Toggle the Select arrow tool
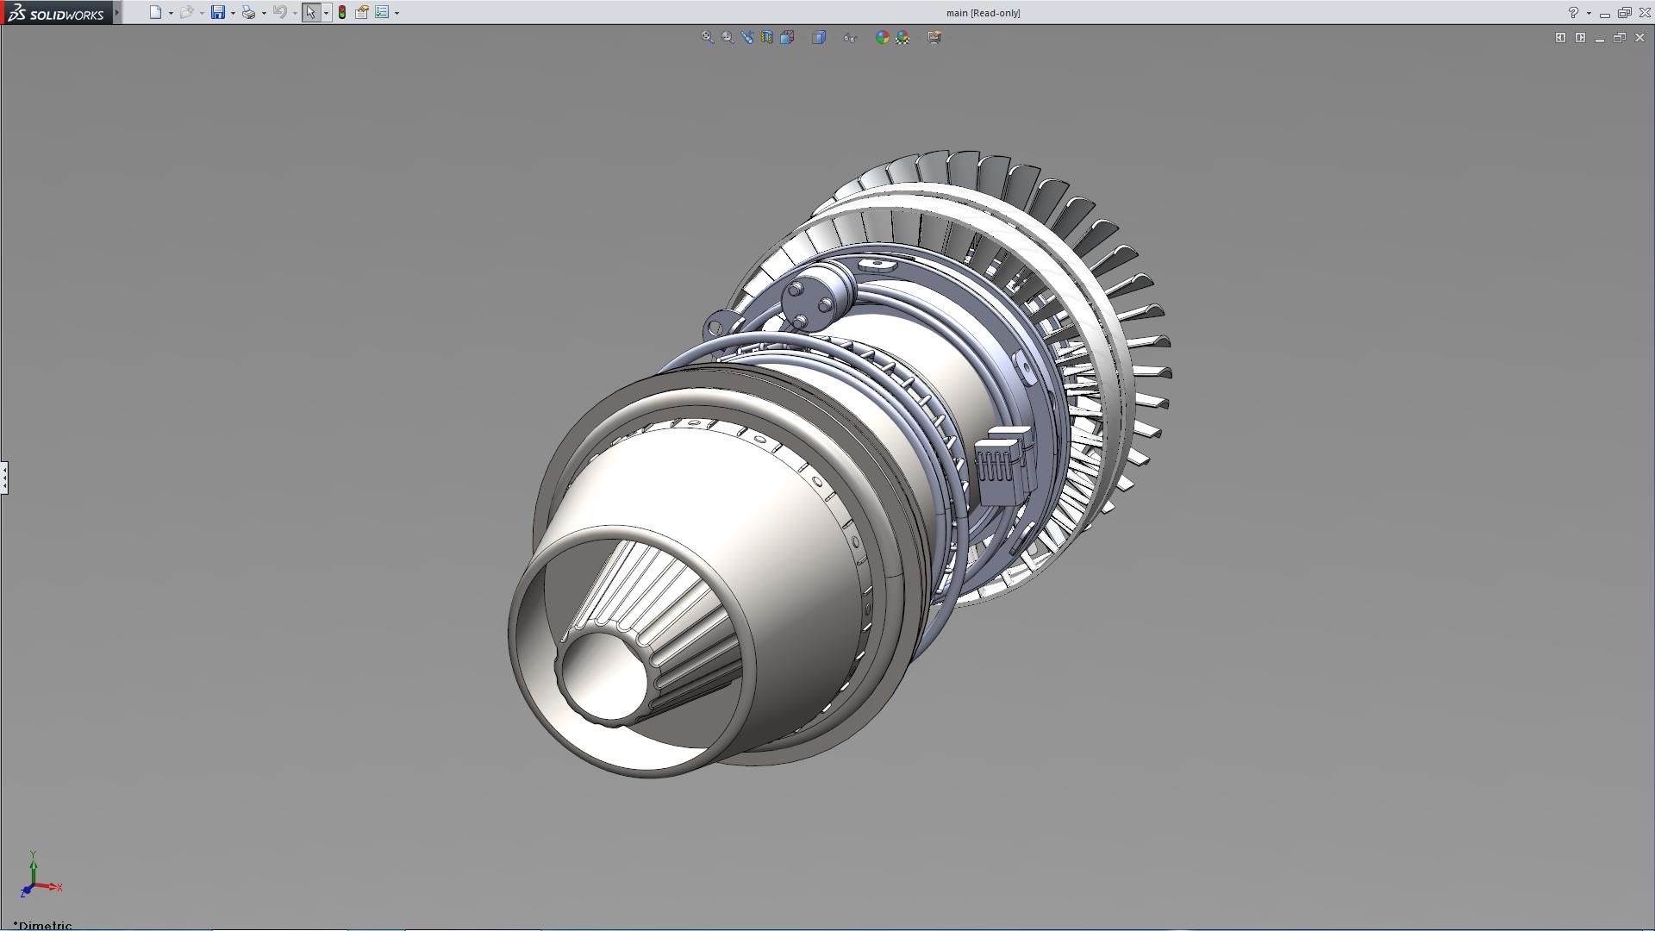 310,12
